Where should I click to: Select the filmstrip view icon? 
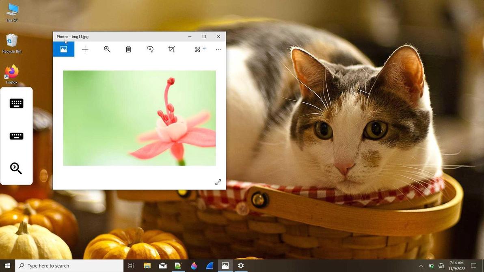click(63, 49)
